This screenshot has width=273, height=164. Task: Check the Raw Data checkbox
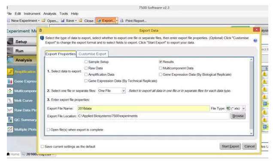pyautogui.click(x=86, y=68)
